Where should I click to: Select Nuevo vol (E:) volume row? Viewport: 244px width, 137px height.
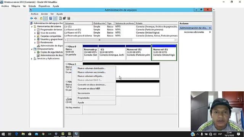pyautogui.click(x=121, y=30)
